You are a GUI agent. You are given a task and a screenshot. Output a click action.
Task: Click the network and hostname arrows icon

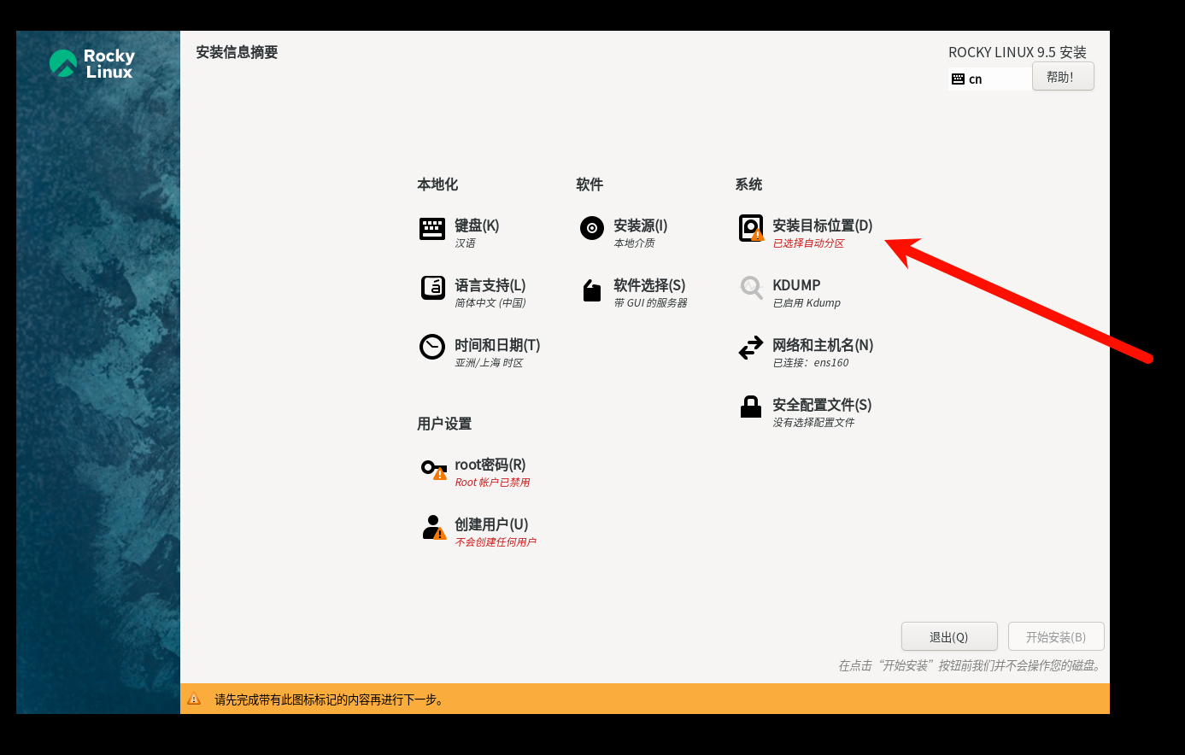(x=751, y=348)
